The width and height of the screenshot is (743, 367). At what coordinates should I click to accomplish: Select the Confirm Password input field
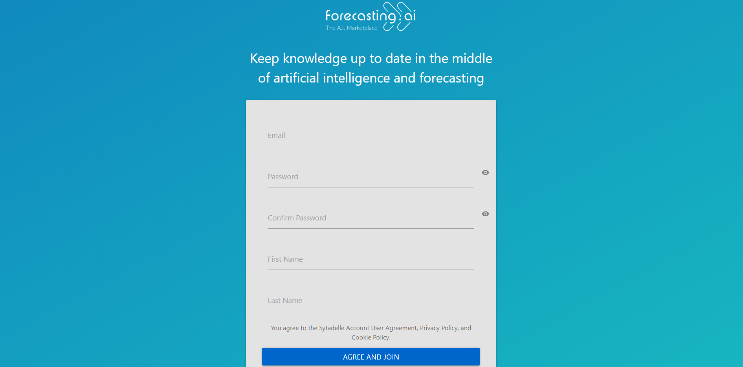pos(371,218)
